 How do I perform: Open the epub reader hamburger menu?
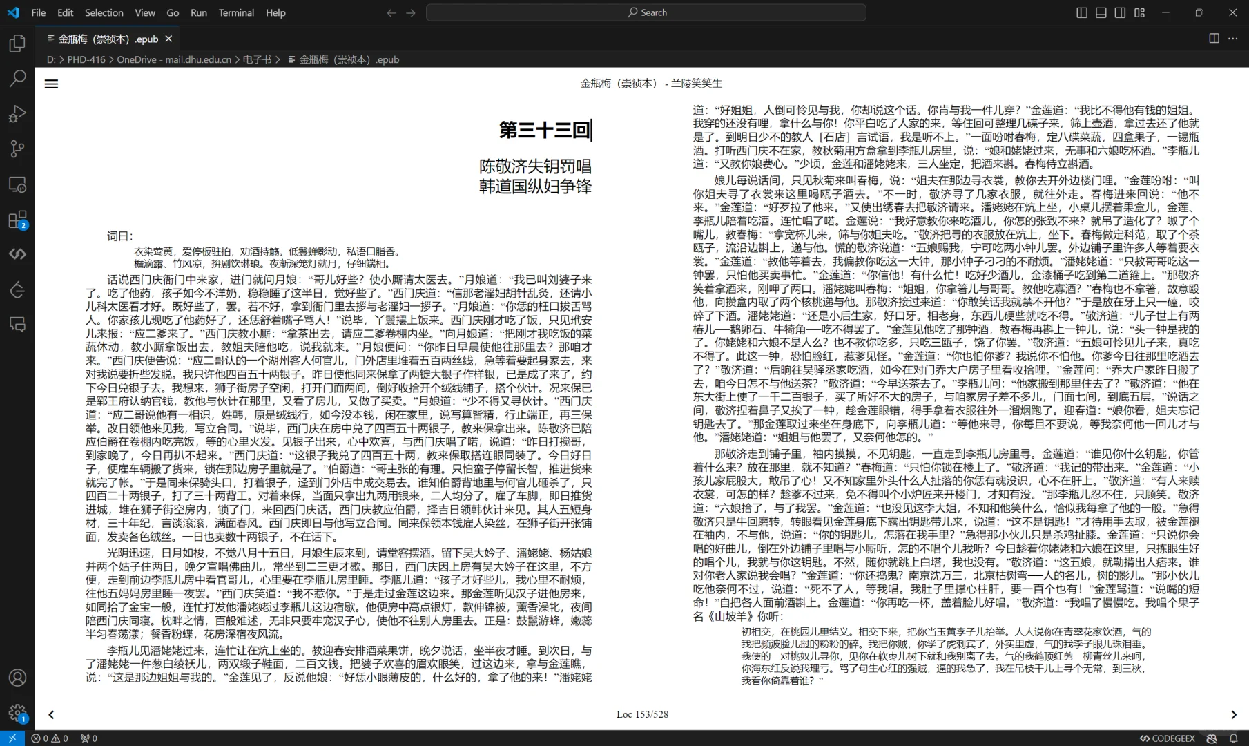(x=51, y=84)
